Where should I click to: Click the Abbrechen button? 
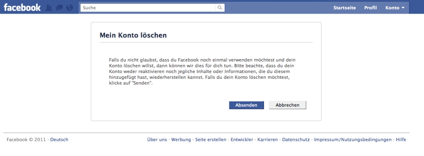tap(288, 105)
